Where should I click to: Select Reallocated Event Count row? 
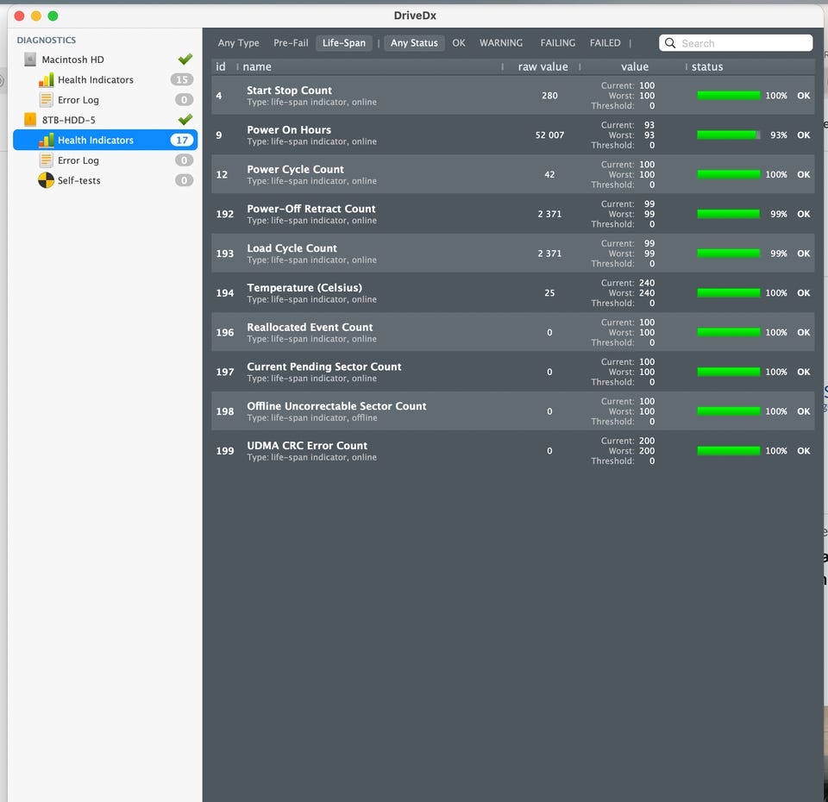click(x=512, y=332)
